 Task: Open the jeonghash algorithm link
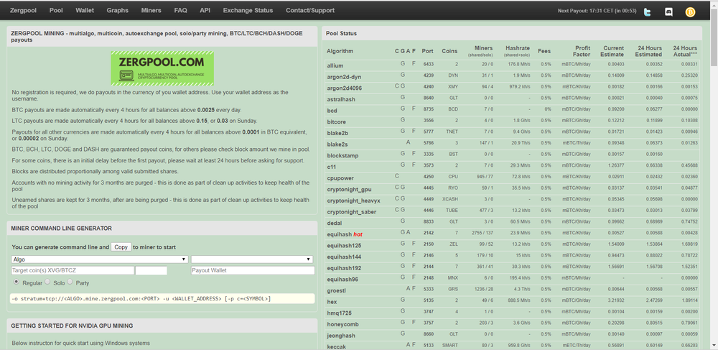point(342,336)
